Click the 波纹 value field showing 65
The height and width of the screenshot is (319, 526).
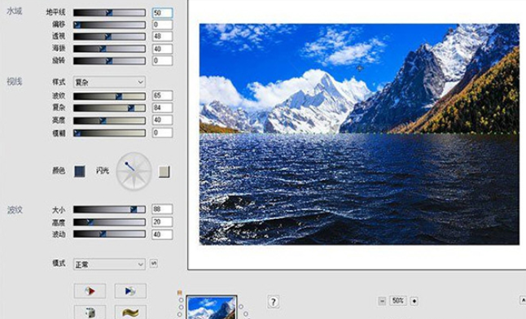(162, 95)
